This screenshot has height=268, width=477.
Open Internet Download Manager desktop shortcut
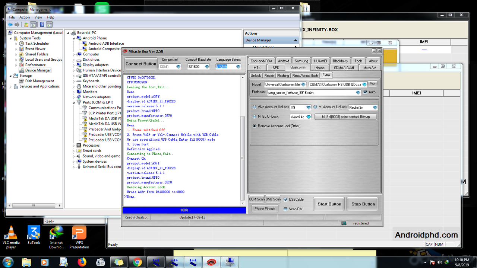[x=57, y=237]
